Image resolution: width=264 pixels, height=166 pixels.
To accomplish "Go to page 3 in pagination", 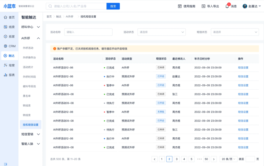I will click(x=177, y=159).
